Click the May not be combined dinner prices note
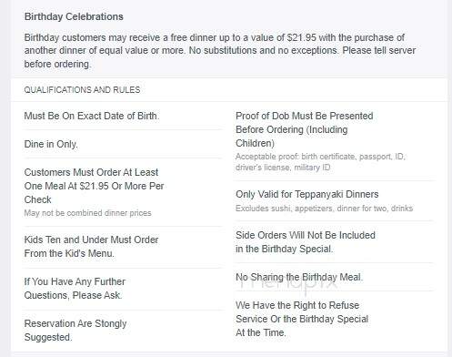The image size is (452, 357). (x=87, y=213)
